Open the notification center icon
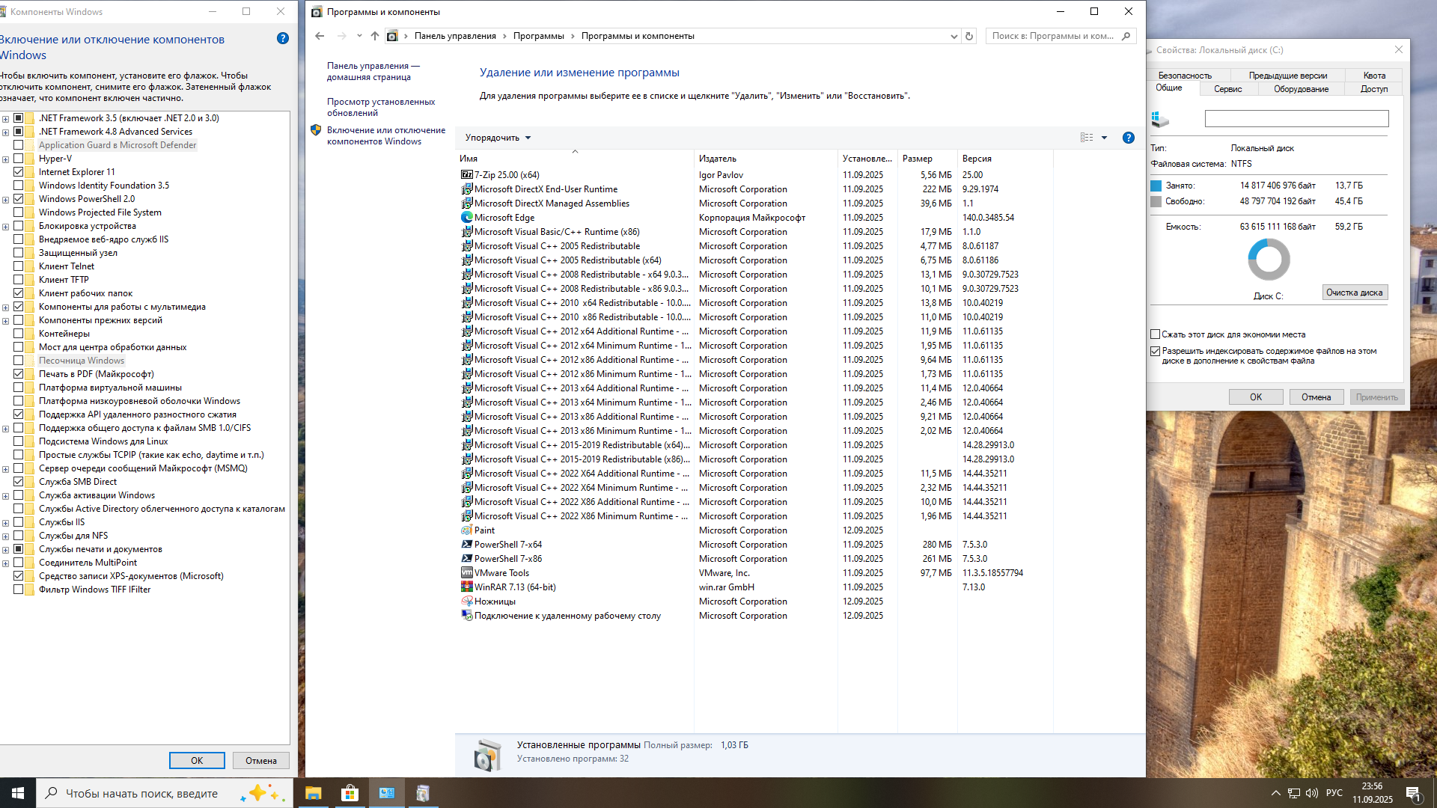This screenshot has width=1437, height=808. point(1414,793)
